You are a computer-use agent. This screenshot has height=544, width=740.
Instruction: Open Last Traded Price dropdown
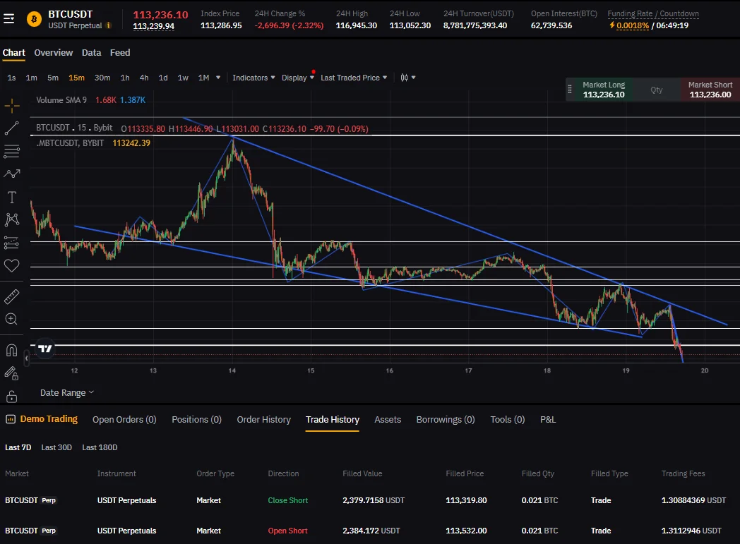pos(354,78)
